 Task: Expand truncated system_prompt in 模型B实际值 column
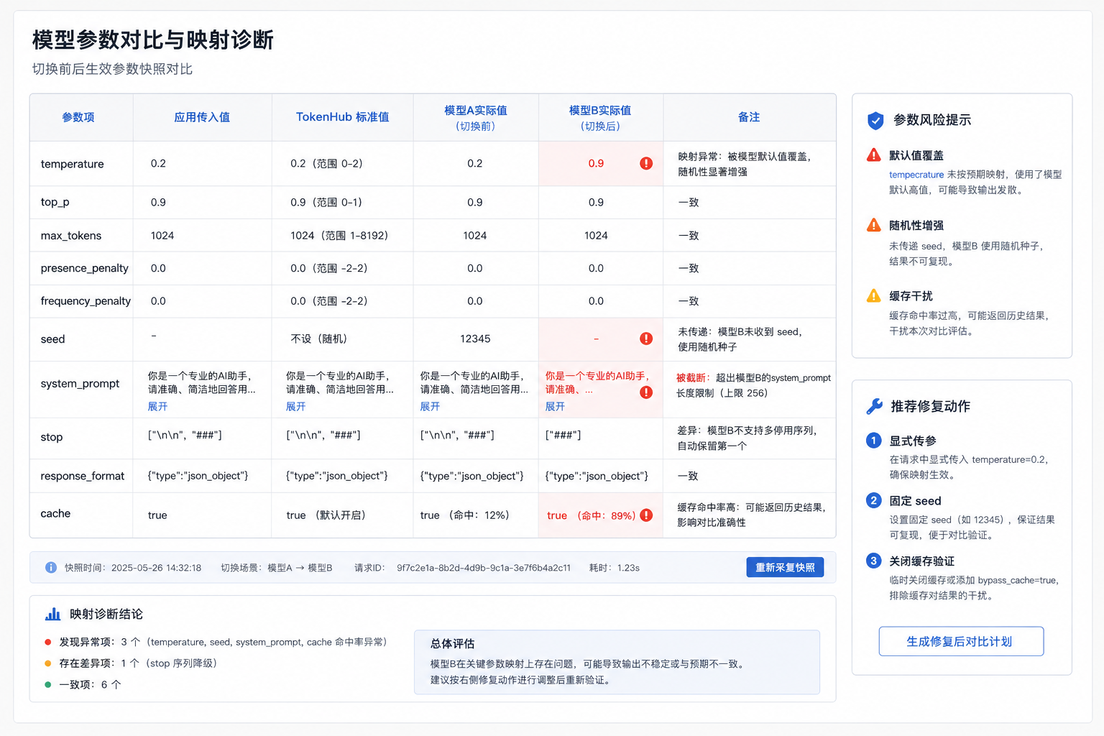[x=555, y=406]
